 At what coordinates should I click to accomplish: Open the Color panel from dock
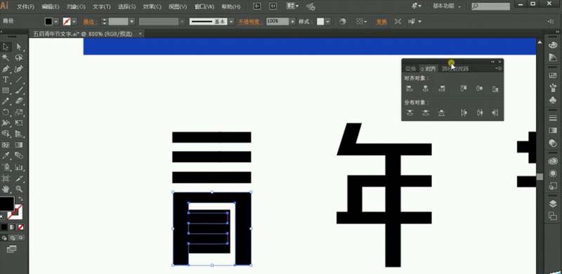pyautogui.click(x=553, y=45)
